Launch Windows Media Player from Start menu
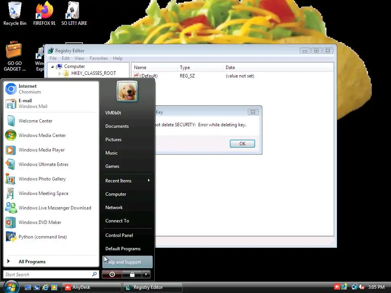The image size is (391, 293). 51,150
